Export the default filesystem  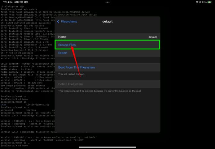point(63,53)
